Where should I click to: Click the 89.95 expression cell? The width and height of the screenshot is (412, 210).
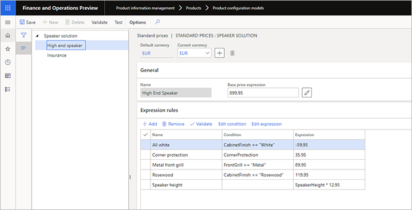(329, 165)
